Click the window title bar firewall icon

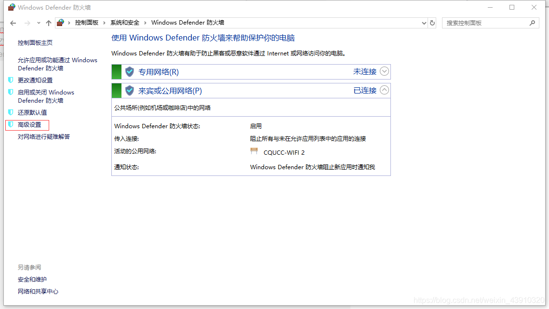click(x=12, y=7)
